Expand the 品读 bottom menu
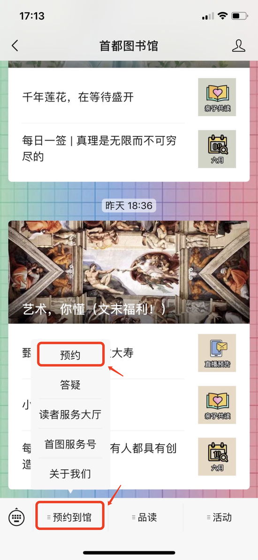The width and height of the screenshot is (258, 560). 144,517
